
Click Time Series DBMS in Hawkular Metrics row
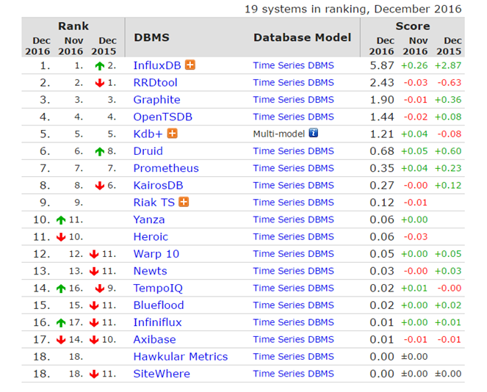(294, 357)
